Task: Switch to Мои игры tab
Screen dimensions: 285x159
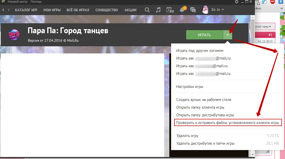Action: point(52,10)
